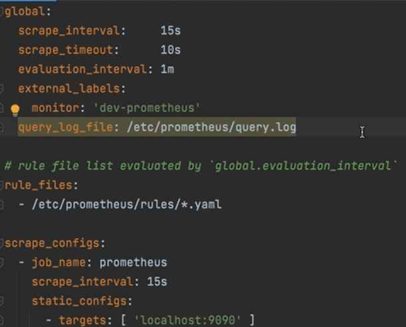Image resolution: width=406 pixels, height=327 pixels.
Task: Click the 15s value beside global scrape_interval
Action: tap(170, 31)
